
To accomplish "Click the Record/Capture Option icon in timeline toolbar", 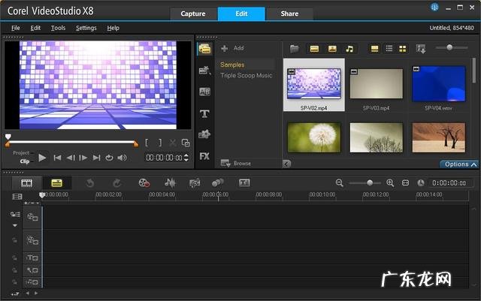I will point(144,182).
